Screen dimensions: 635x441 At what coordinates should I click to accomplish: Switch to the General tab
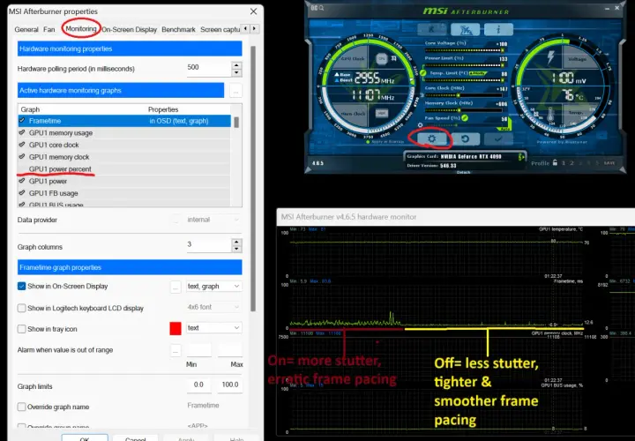click(26, 30)
